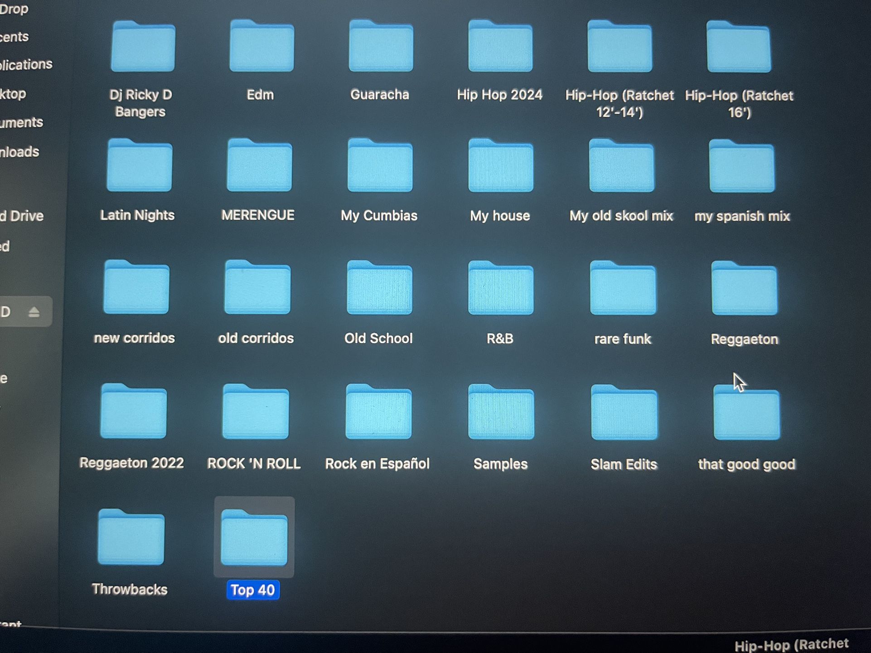This screenshot has height=653, width=871.
Task: Open the My old skool mix folder
Action: [621, 168]
